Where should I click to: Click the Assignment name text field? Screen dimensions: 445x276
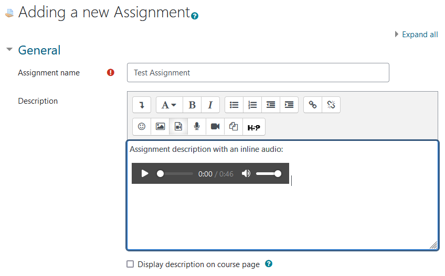258,73
